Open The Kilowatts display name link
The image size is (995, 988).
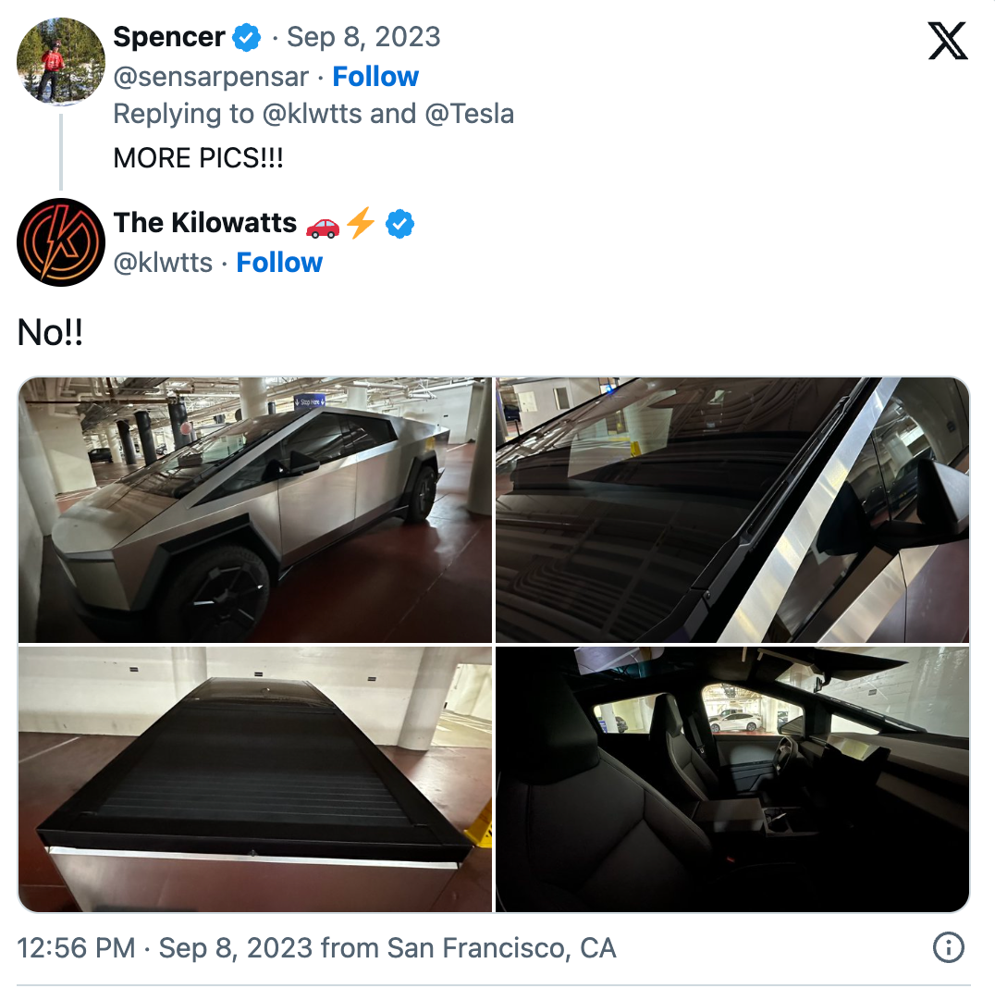click(x=205, y=223)
